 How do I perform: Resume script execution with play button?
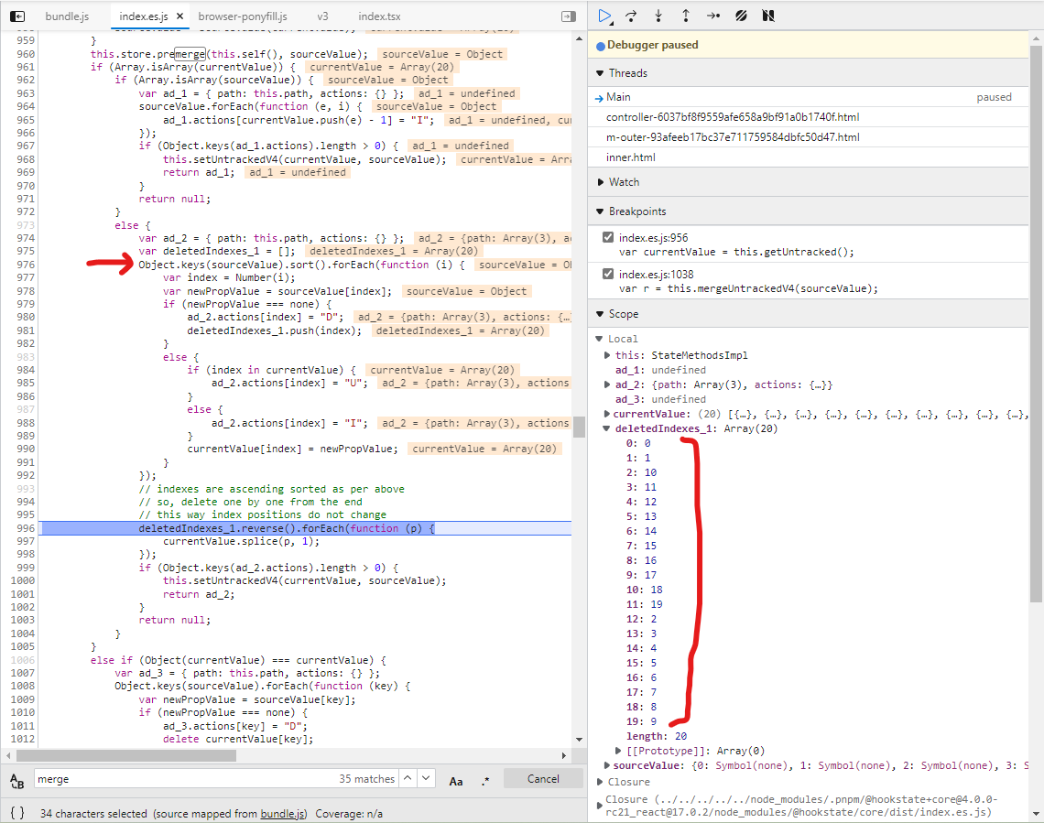(604, 16)
